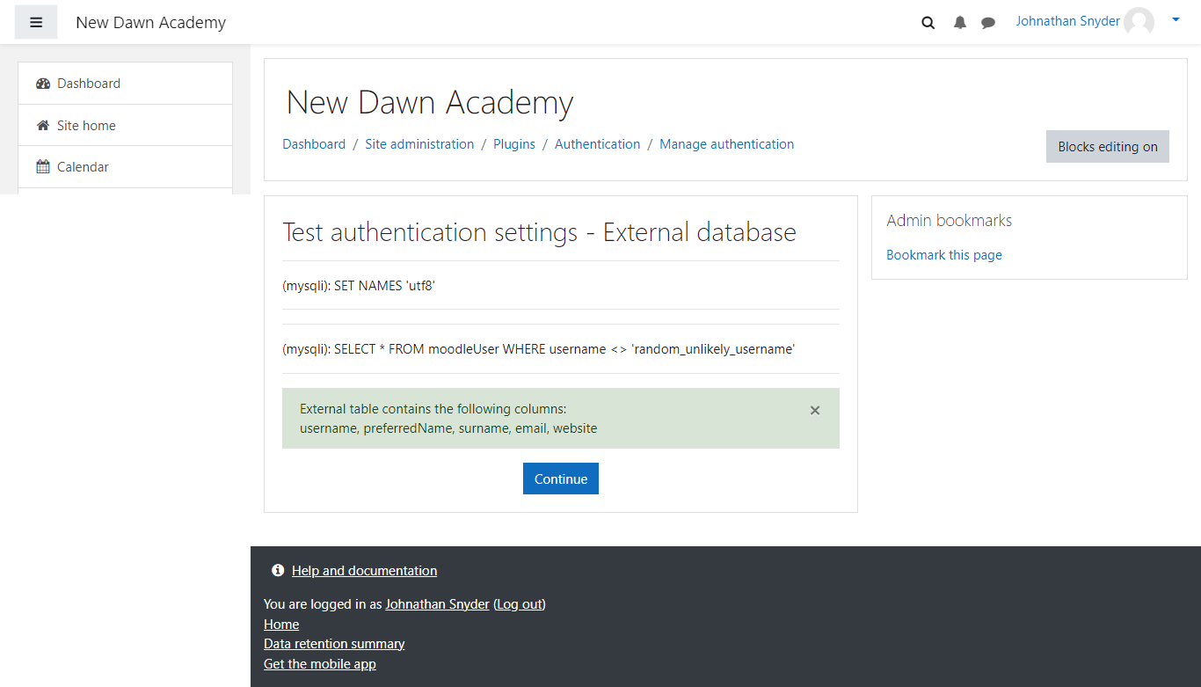The image size is (1201, 687).
Task: Open Calendar in the sidebar
Action: (x=125, y=167)
